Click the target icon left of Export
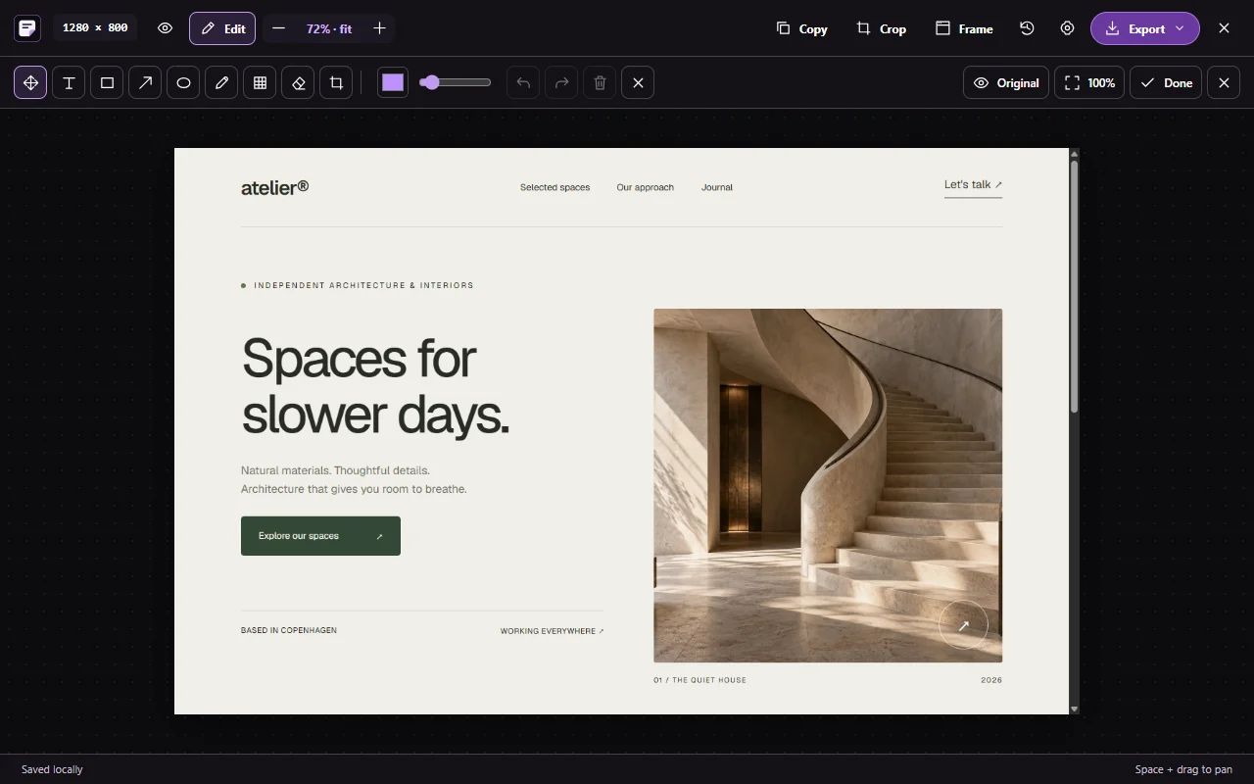Viewport: 1254px width, 784px height. click(x=1068, y=28)
